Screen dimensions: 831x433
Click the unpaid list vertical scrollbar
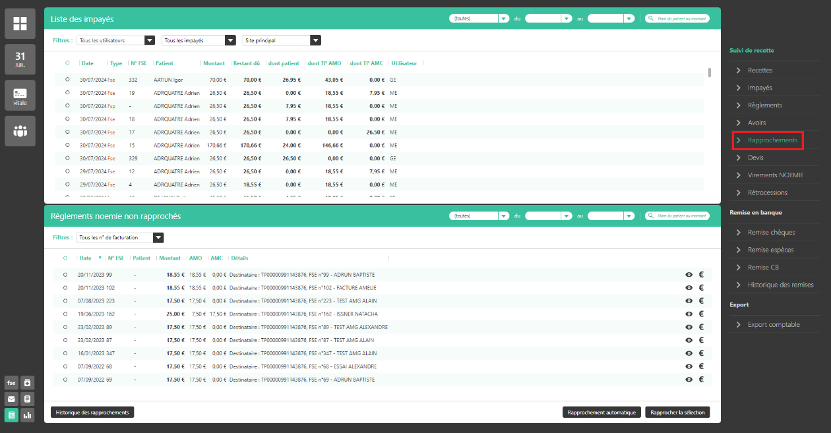(x=709, y=72)
